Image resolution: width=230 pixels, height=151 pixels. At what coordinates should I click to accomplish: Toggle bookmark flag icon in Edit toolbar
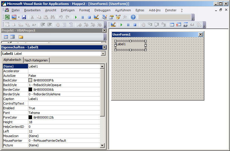(x=79, y=25)
